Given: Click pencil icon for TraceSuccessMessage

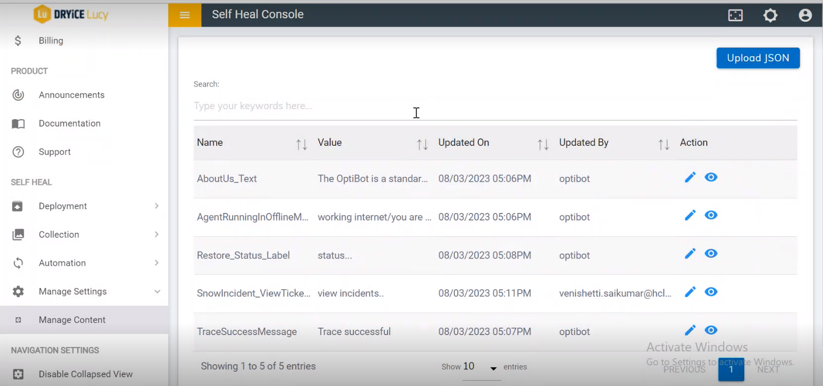Looking at the screenshot, I should click(x=690, y=331).
